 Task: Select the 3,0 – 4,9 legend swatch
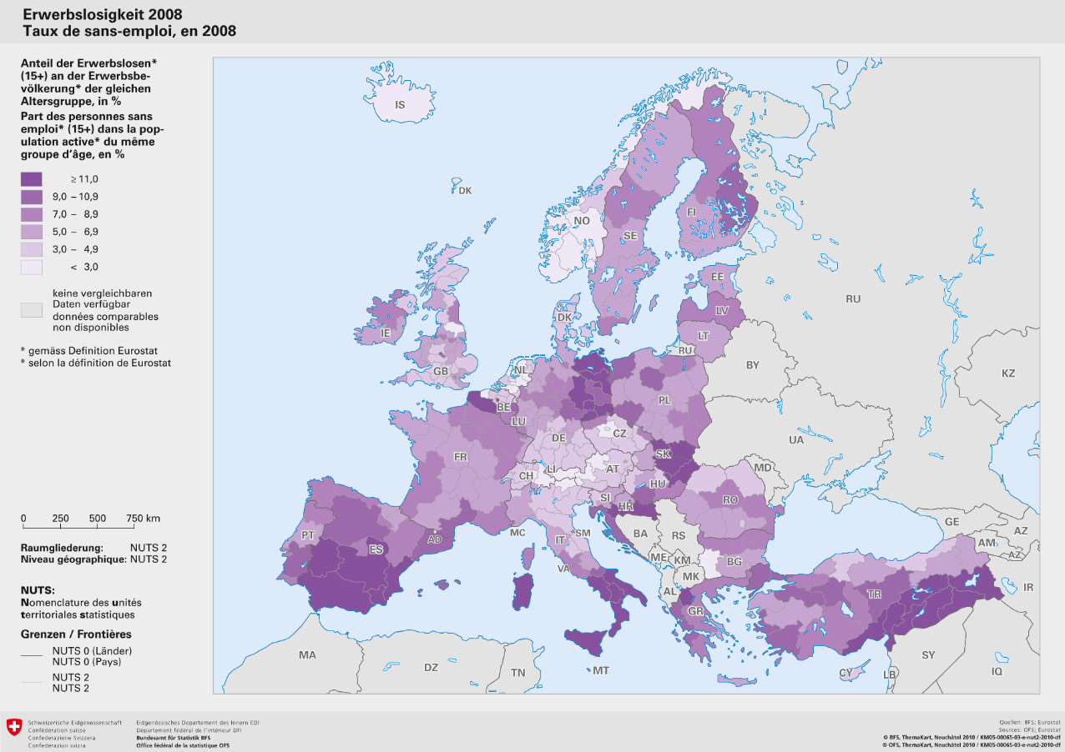[x=32, y=249]
